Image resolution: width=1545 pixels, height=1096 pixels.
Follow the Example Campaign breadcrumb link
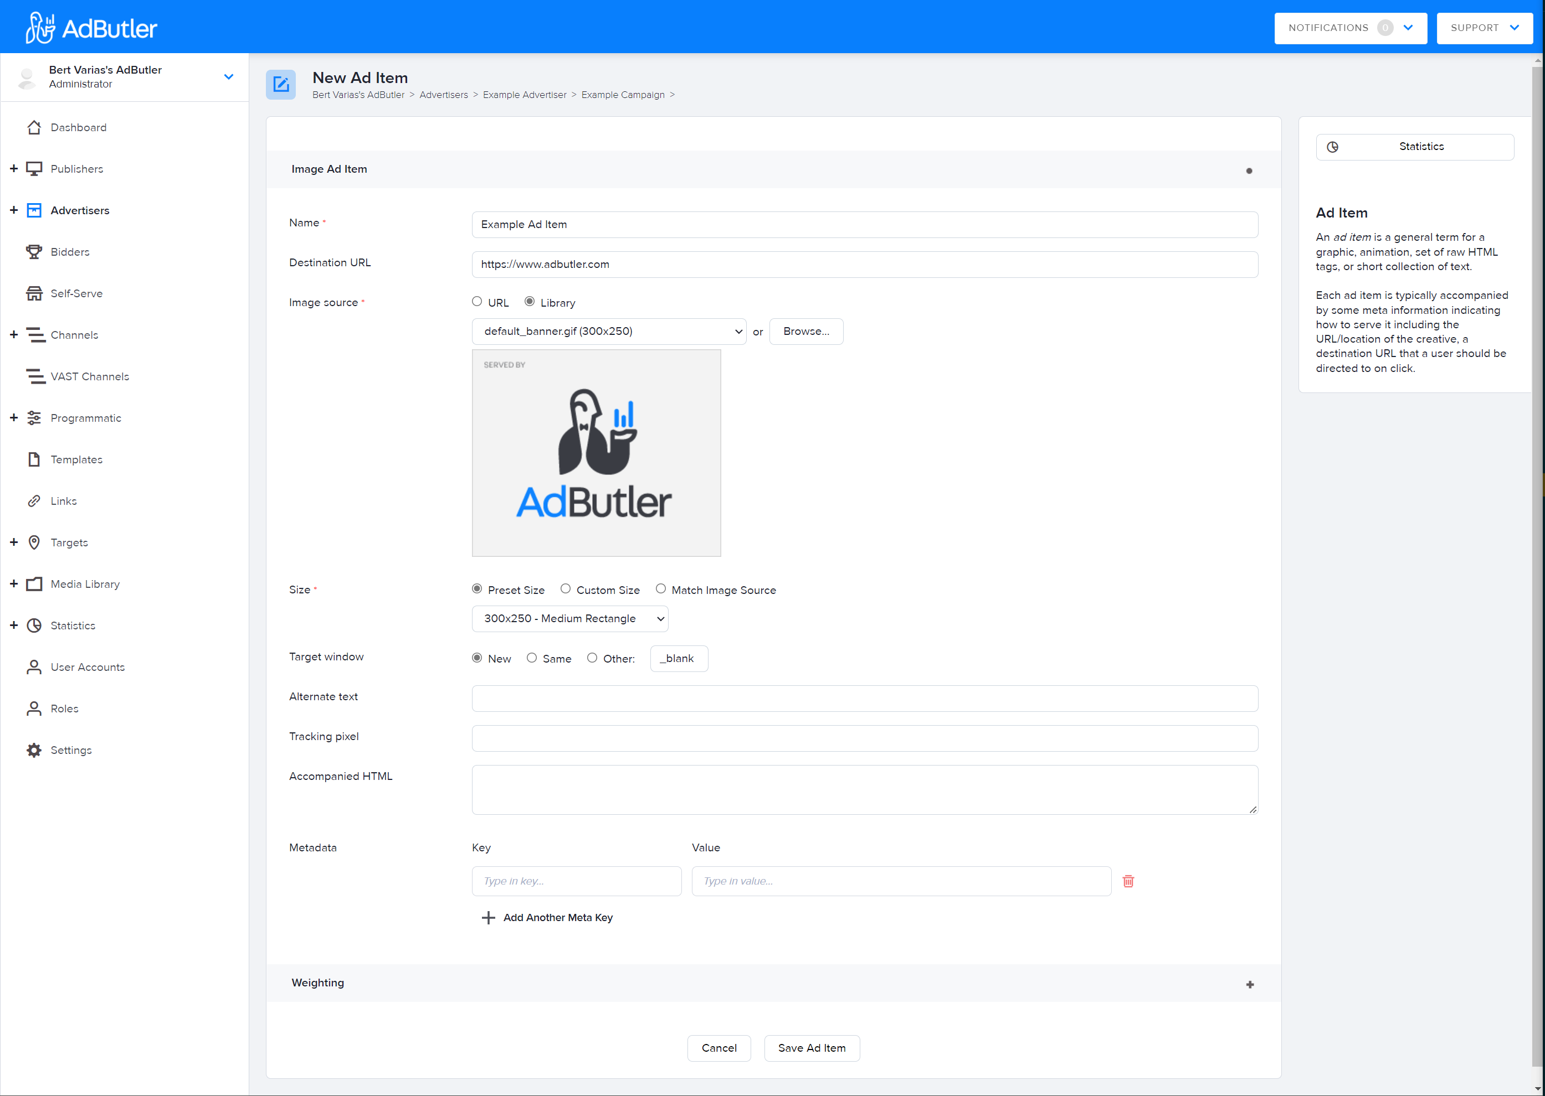623,95
